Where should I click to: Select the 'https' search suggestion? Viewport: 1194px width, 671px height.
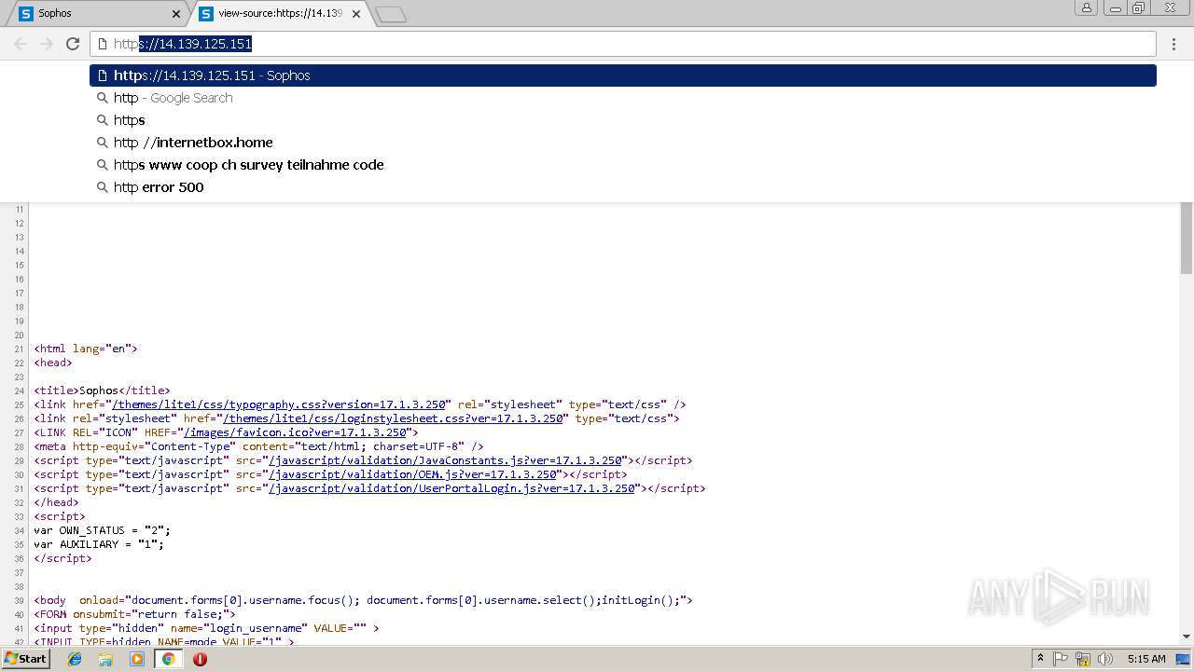tap(622, 120)
